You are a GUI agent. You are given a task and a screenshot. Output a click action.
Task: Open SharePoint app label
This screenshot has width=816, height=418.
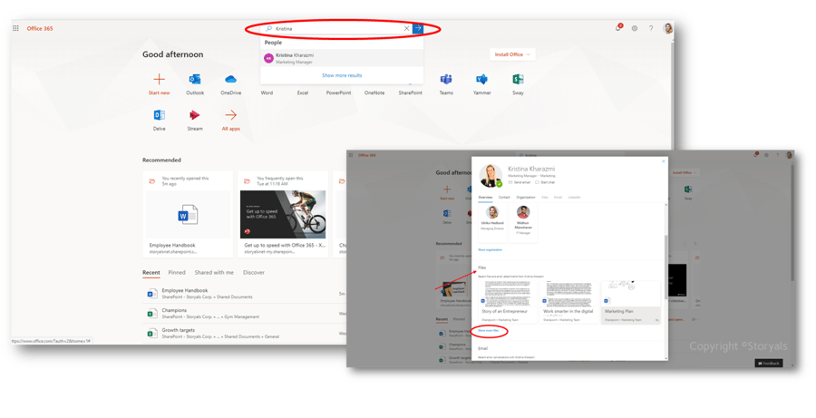[410, 92]
